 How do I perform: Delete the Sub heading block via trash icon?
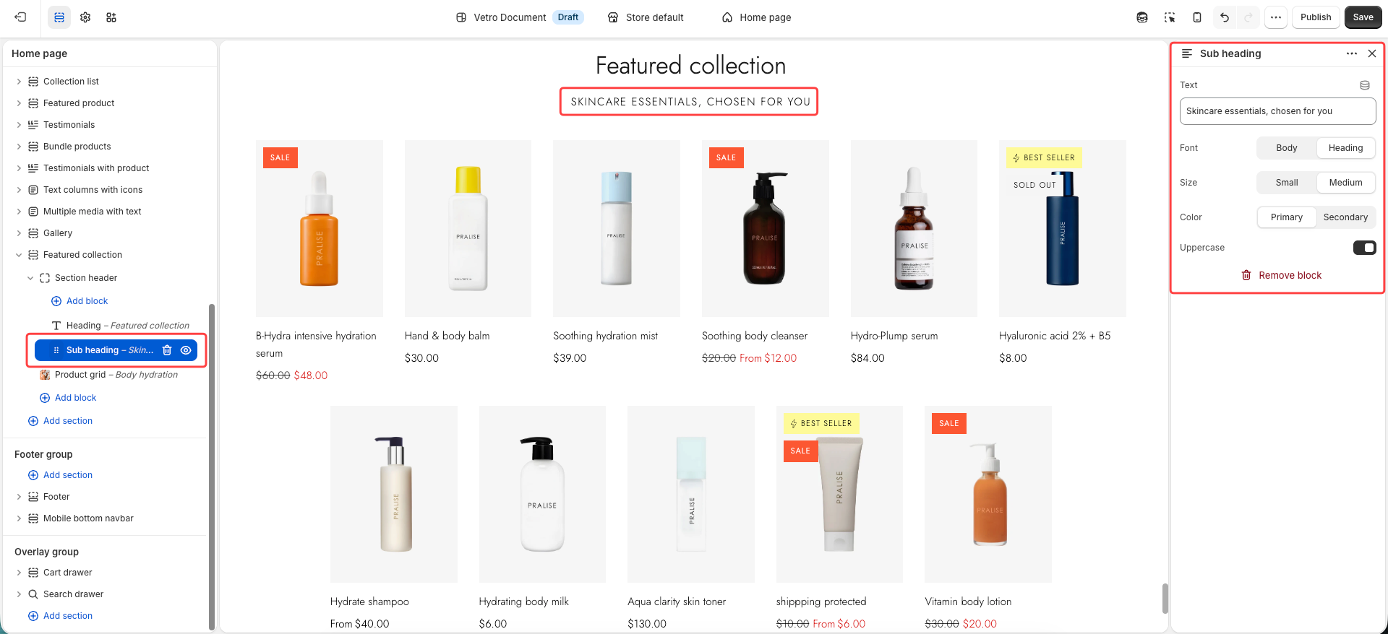167,350
